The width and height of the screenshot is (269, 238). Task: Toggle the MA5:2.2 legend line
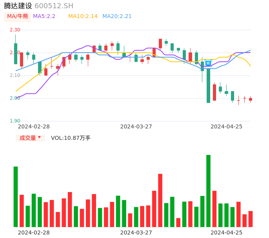(44, 16)
